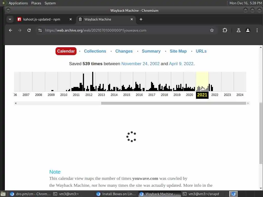Close the kahoot.js-updated npm tab
This screenshot has height=197, width=263.
[x=71, y=19]
